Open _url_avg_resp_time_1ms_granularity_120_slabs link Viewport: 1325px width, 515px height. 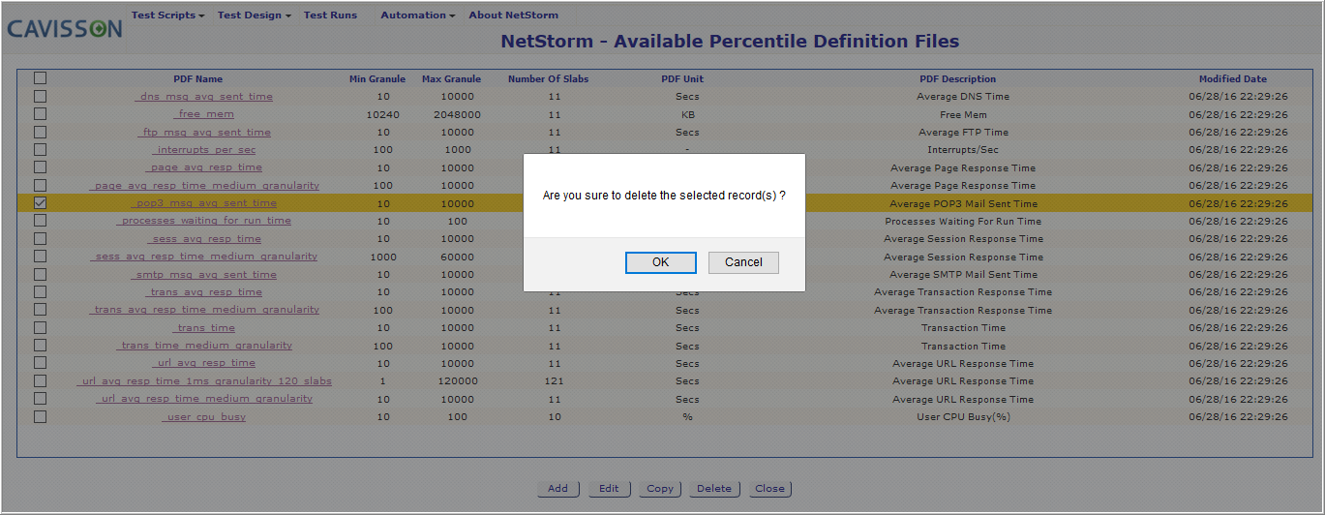point(203,381)
